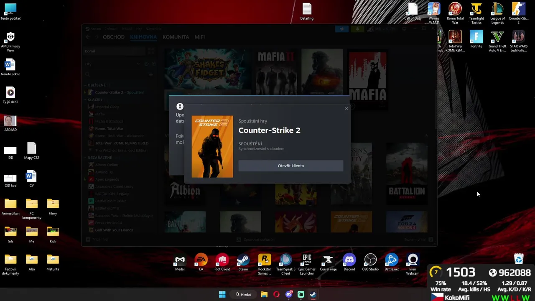Screen dimensions: 535x301
Task: Open OBS Studio desktop icon
Action: point(370,263)
